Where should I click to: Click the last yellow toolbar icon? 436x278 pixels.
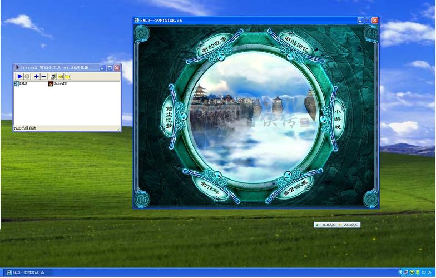(67, 76)
